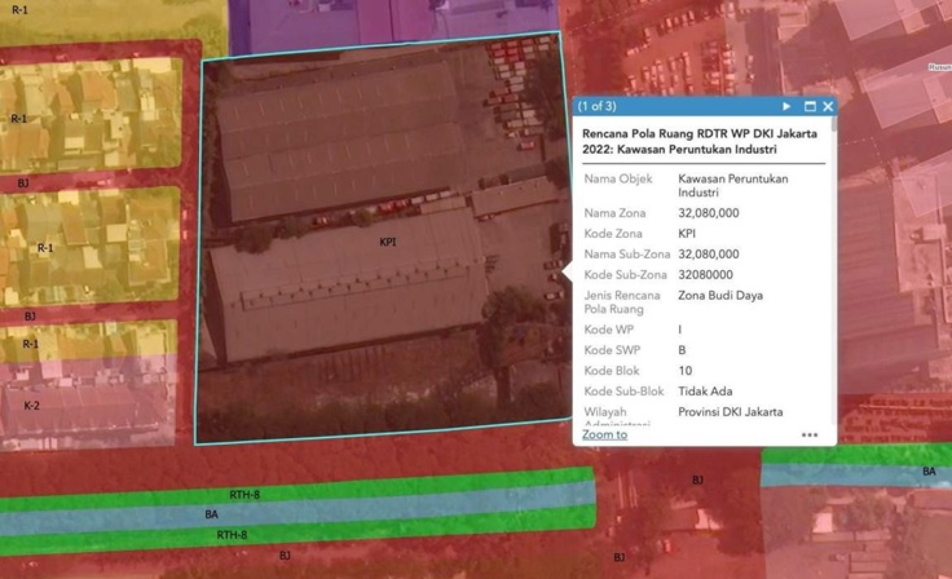This screenshot has width=952, height=579.
Task: Click the Tidak Ada sub-blok value
Action: (705, 391)
